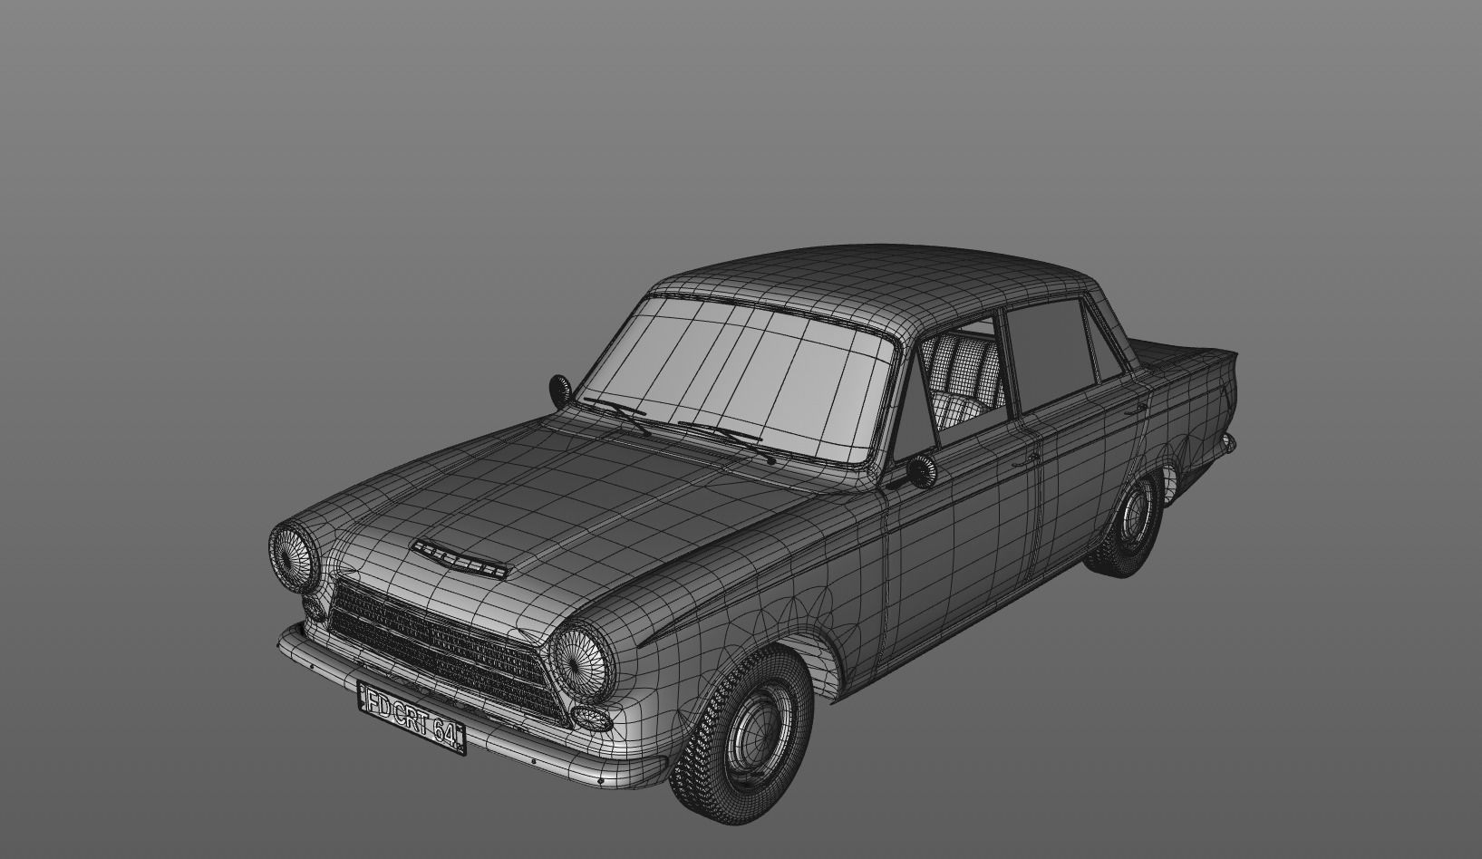Viewport: 1482px width, 859px height.
Task: Select the car's rear wheel
Action: [1125, 524]
